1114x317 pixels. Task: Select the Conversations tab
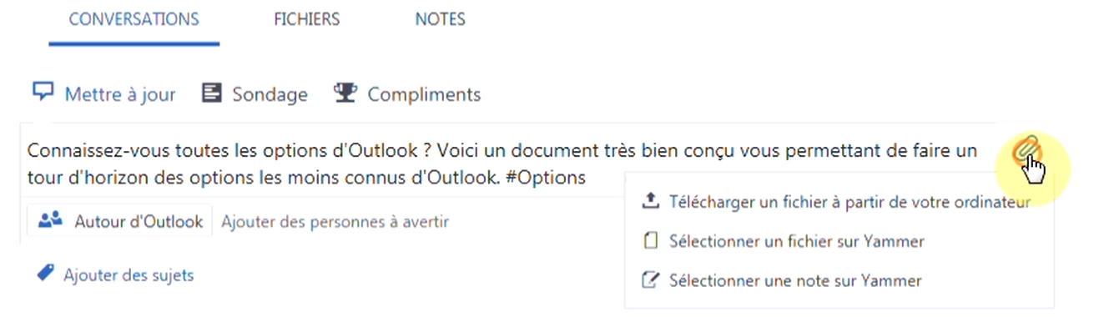pos(134,19)
